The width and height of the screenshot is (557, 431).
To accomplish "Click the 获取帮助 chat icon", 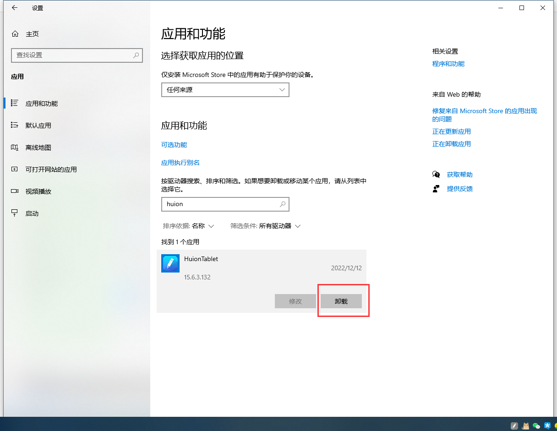I will (436, 175).
